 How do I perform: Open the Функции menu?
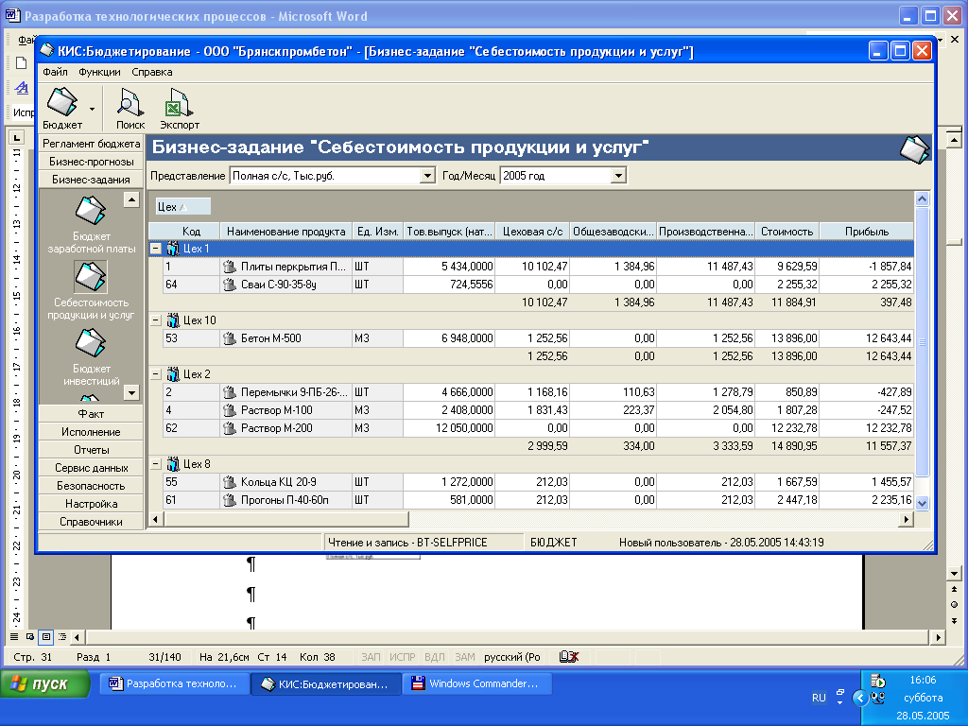99,72
